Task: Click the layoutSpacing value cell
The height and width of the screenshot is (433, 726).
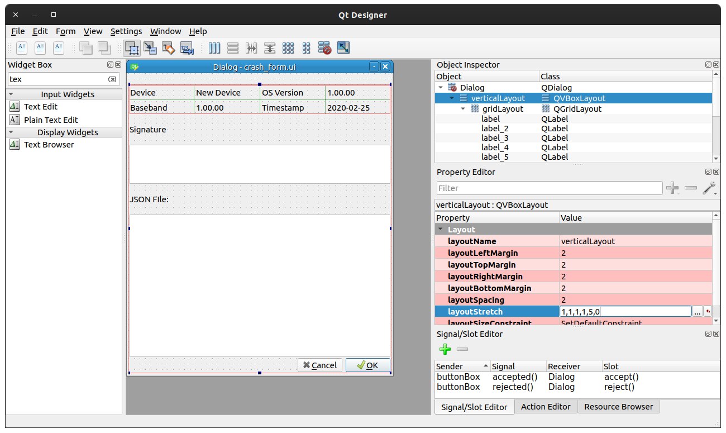Action: point(636,300)
